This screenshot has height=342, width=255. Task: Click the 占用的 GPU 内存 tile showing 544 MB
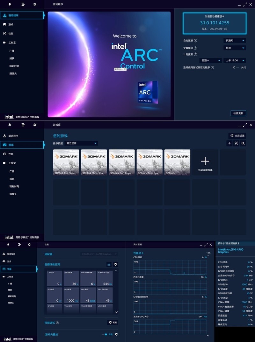(105, 278)
